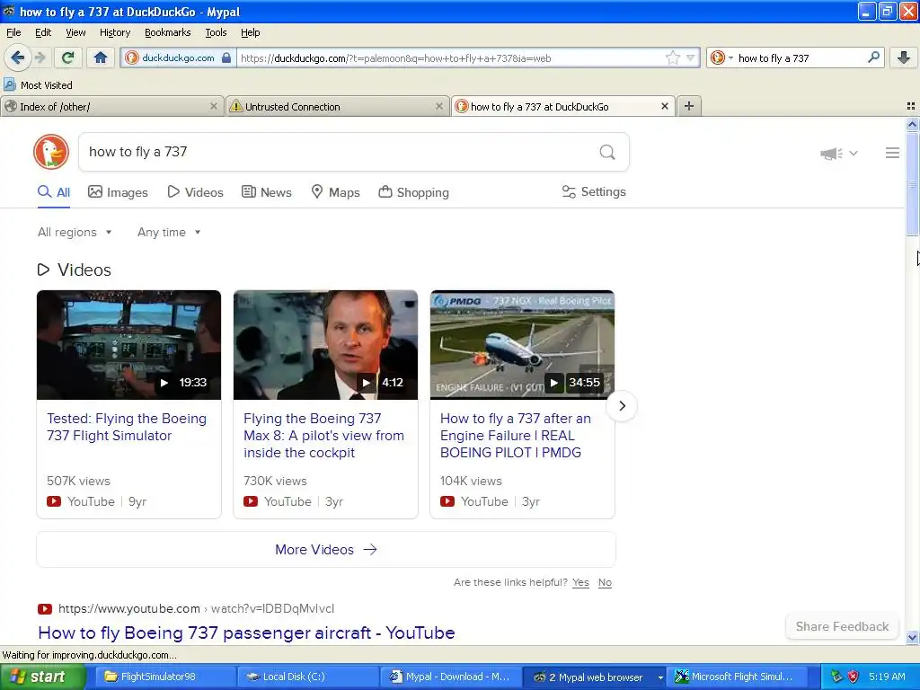Open the Help menu
The height and width of the screenshot is (690, 920).
tap(250, 32)
